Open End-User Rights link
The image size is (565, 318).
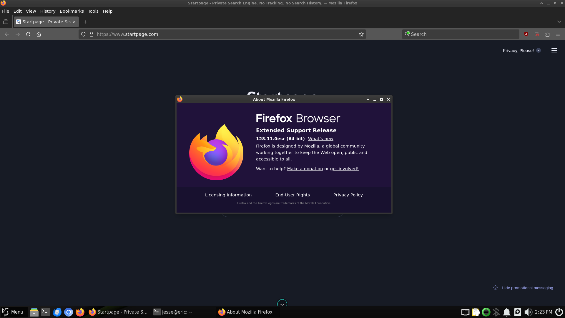pyautogui.click(x=293, y=195)
